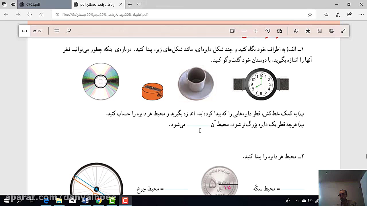Print the current PDF document
Image resolution: width=367 pixels, height=206 pixels.
tap(308, 31)
